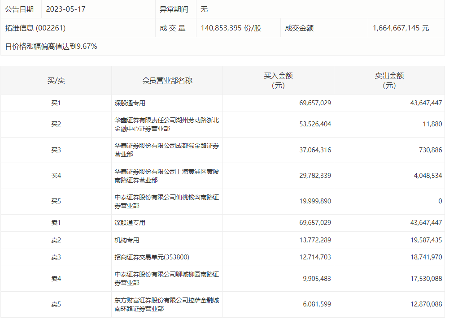The width and height of the screenshot is (449, 319).
Task: Click the announcement date value 2023-05-17
Action: click(65, 9)
